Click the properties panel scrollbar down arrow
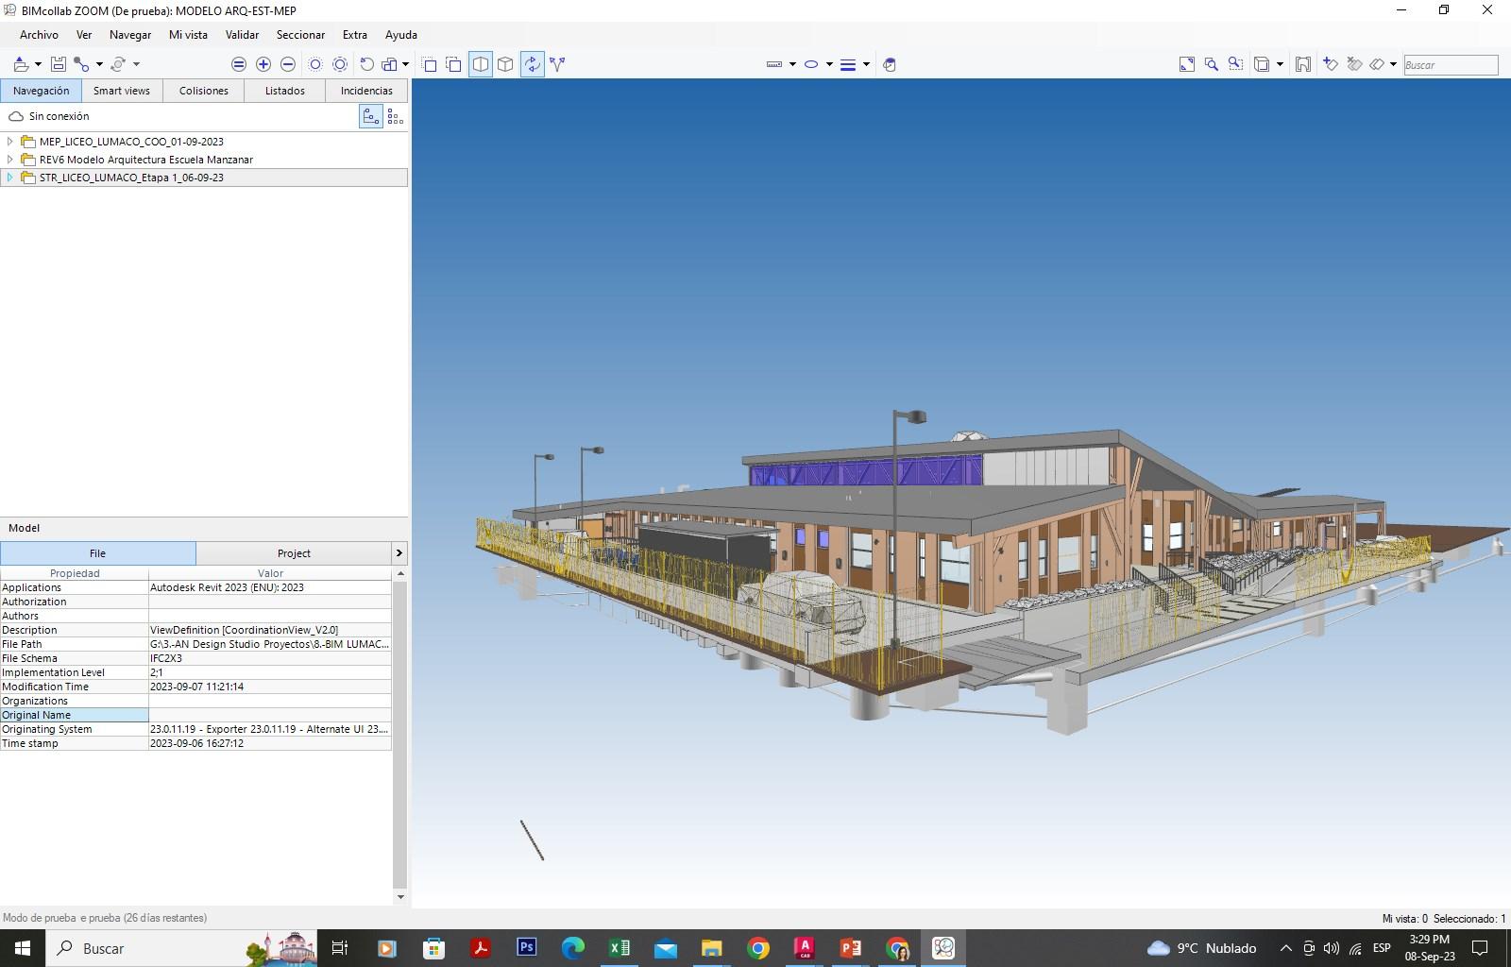 tap(400, 897)
